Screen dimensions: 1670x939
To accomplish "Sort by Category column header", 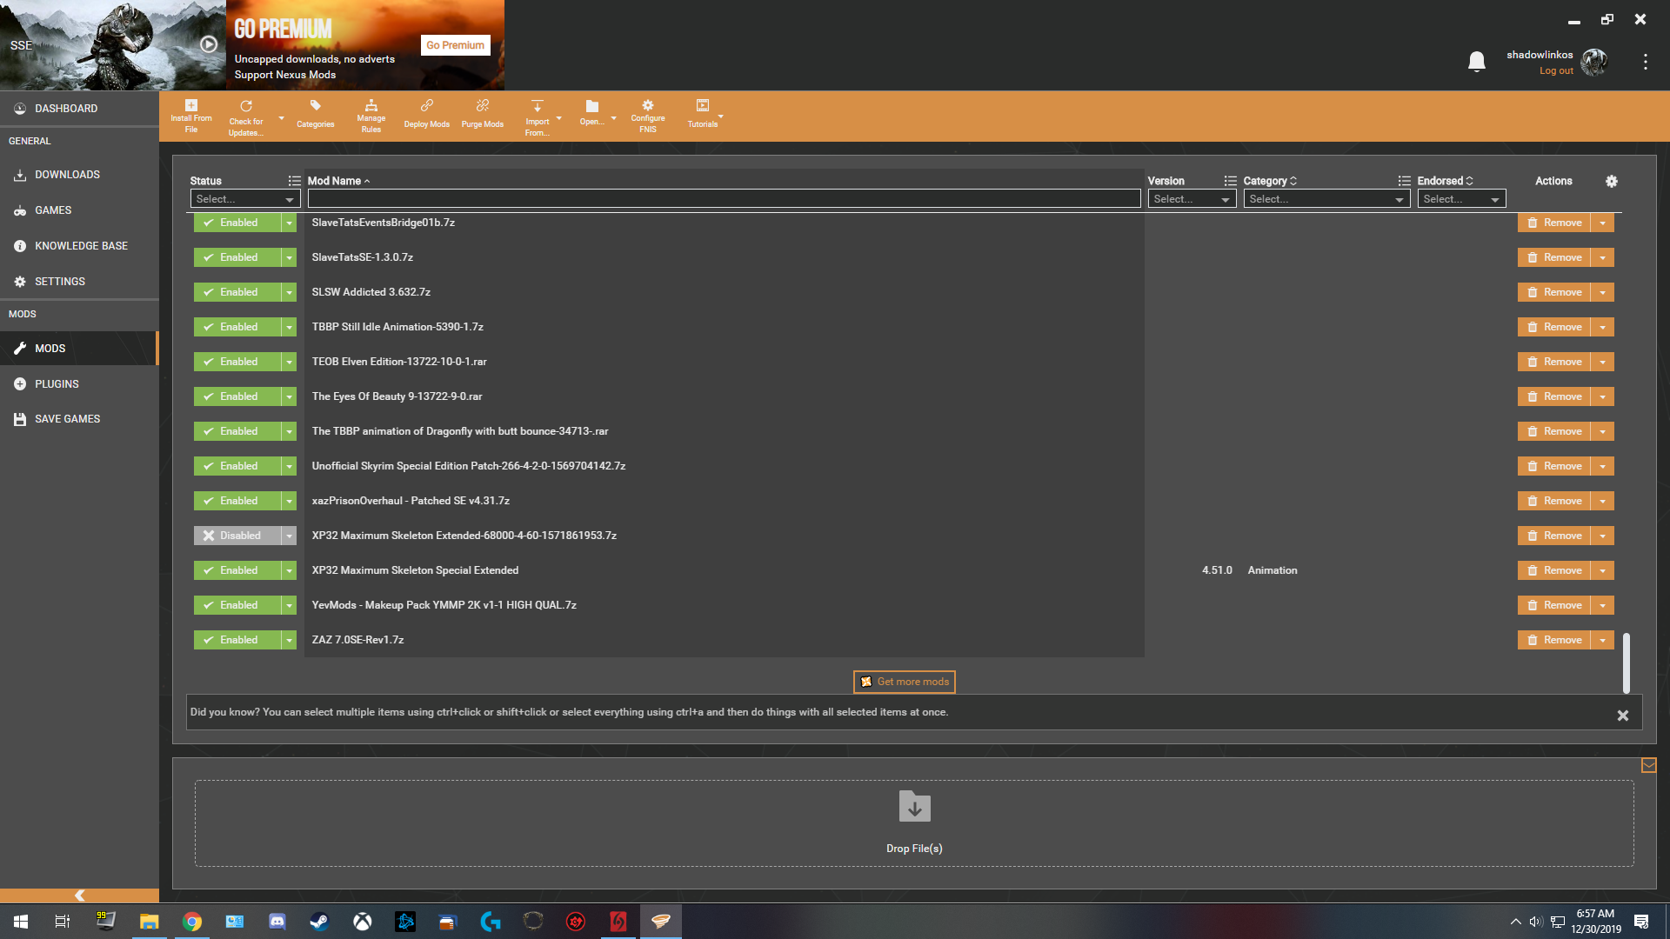I will pos(1270,181).
